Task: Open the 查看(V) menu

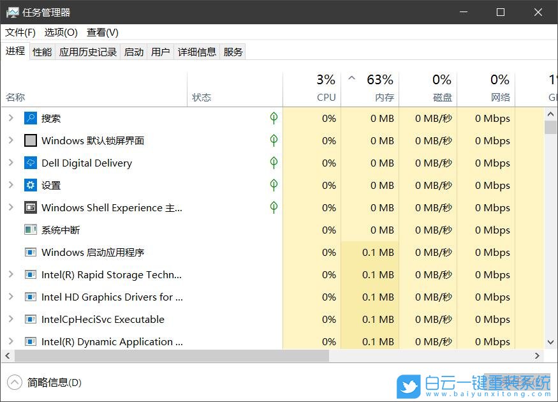Action: [101, 33]
